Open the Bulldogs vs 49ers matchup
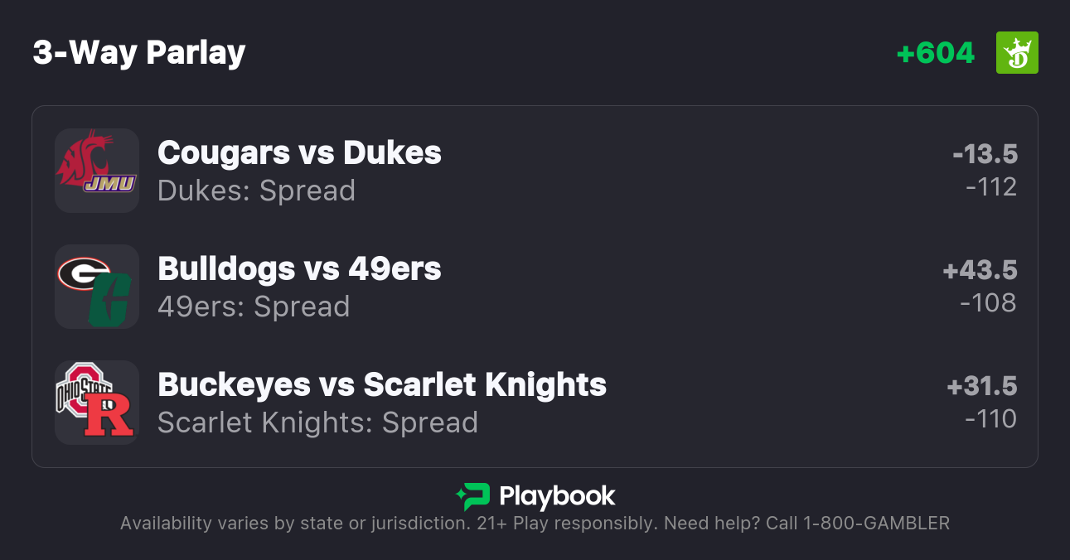The width and height of the screenshot is (1070, 560). [299, 269]
